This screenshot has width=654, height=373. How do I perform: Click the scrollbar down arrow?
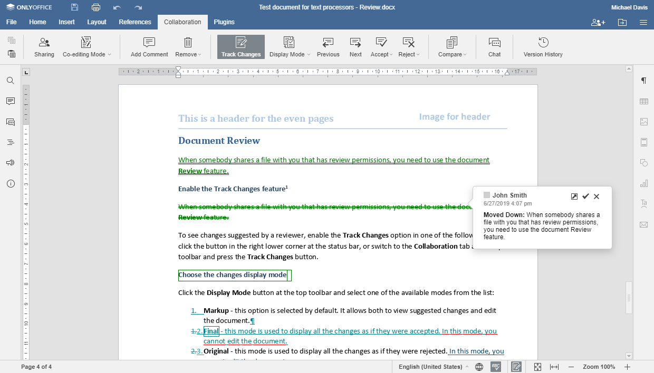point(629,356)
